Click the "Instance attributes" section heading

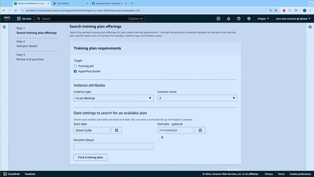89,85
